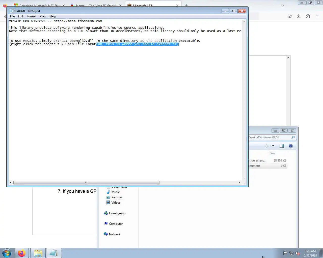Image resolution: width=323 pixels, height=258 pixels.
Task: Click the Action Center flag tray icon
Action: 285,253
